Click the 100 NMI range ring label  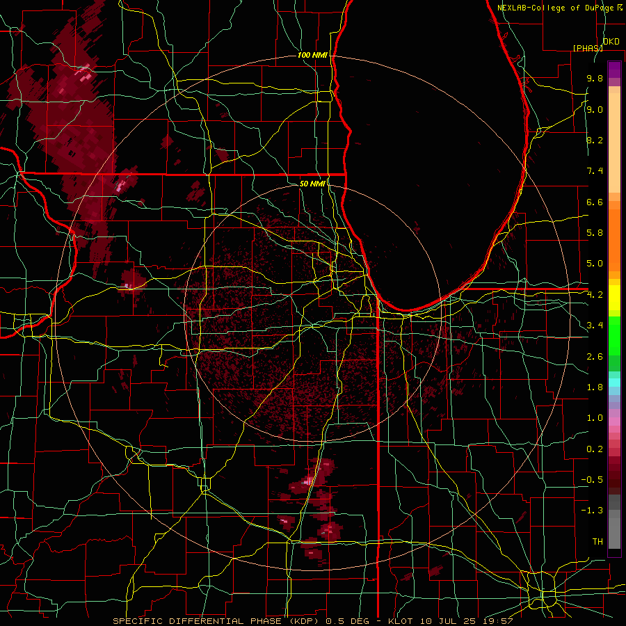[x=312, y=55]
